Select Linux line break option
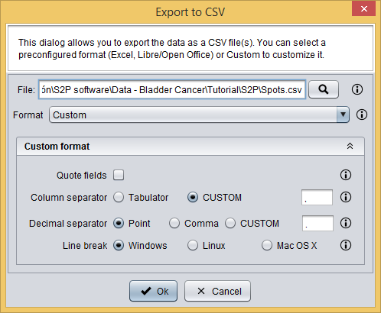The height and width of the screenshot is (313, 381). [x=193, y=246]
